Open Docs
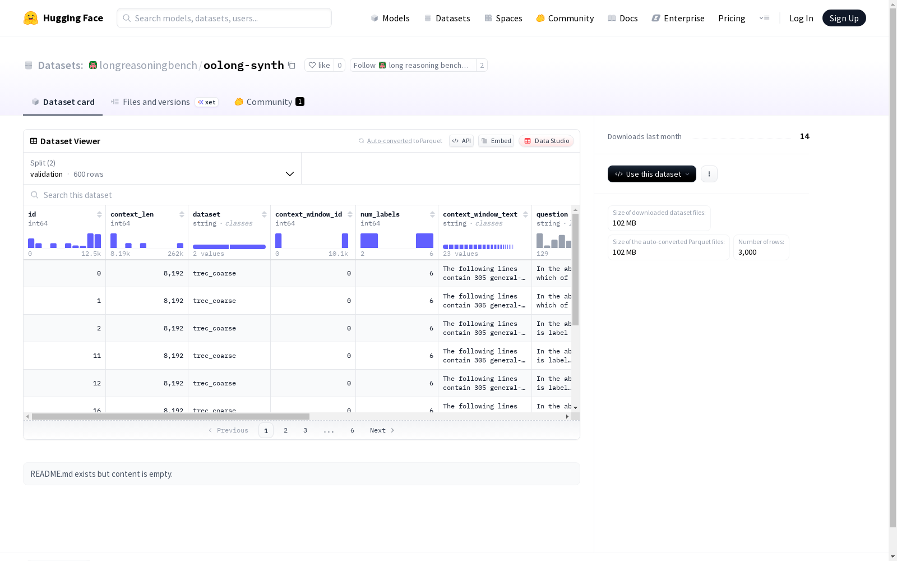The image size is (897, 561). click(623, 18)
